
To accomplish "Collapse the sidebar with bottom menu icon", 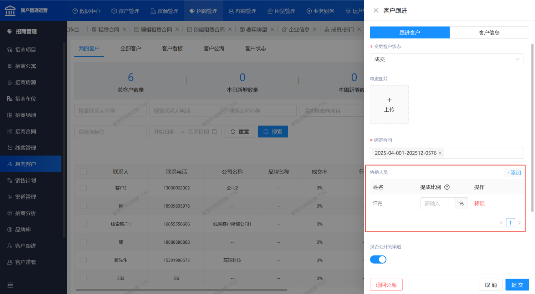I will click(x=10, y=285).
